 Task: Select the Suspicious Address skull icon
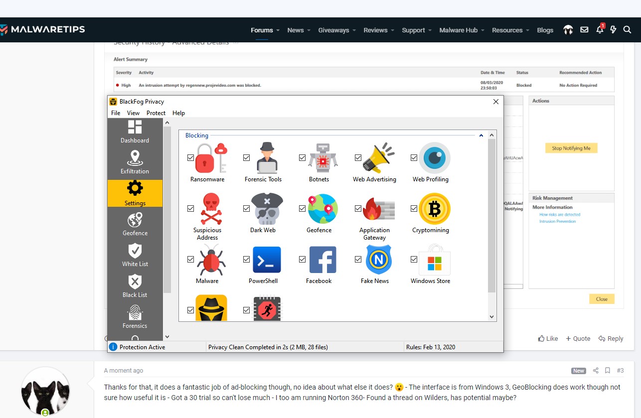point(211,209)
